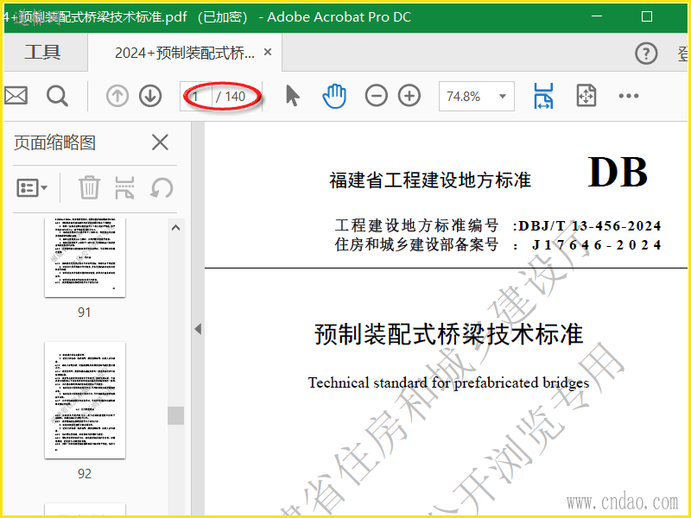Activate the hand pan tool
Screen dimensions: 691x518
[x=334, y=96]
